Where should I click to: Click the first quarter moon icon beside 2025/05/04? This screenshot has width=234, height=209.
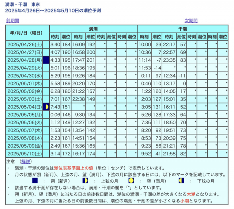[46, 107]
